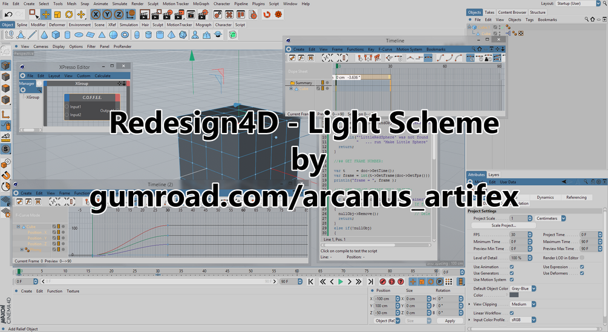Select the Scale tool in top toolbar
Viewport: 608px width, 332px height.
click(x=57, y=15)
